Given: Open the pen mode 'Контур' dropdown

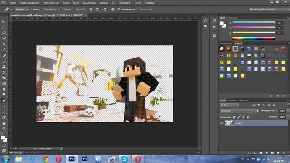Looking at the screenshot, I should coord(22,9).
